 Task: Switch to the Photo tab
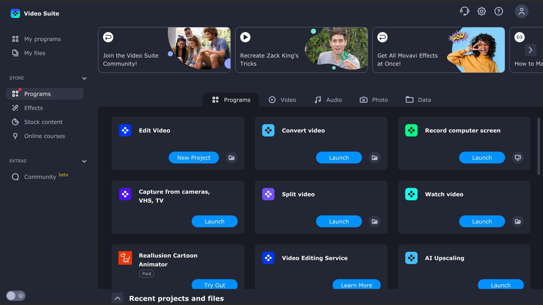[374, 100]
